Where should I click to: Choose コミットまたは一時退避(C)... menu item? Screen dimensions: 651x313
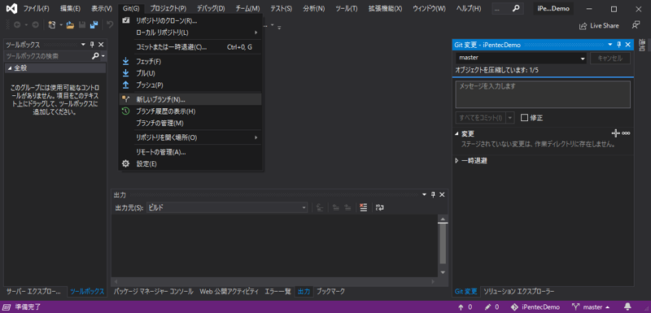[190, 47]
